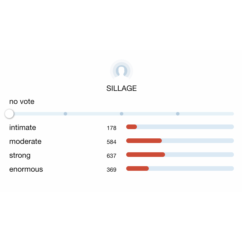The width and height of the screenshot is (242, 242).
Task: Click the intimate vote count 178
Action: click(111, 128)
